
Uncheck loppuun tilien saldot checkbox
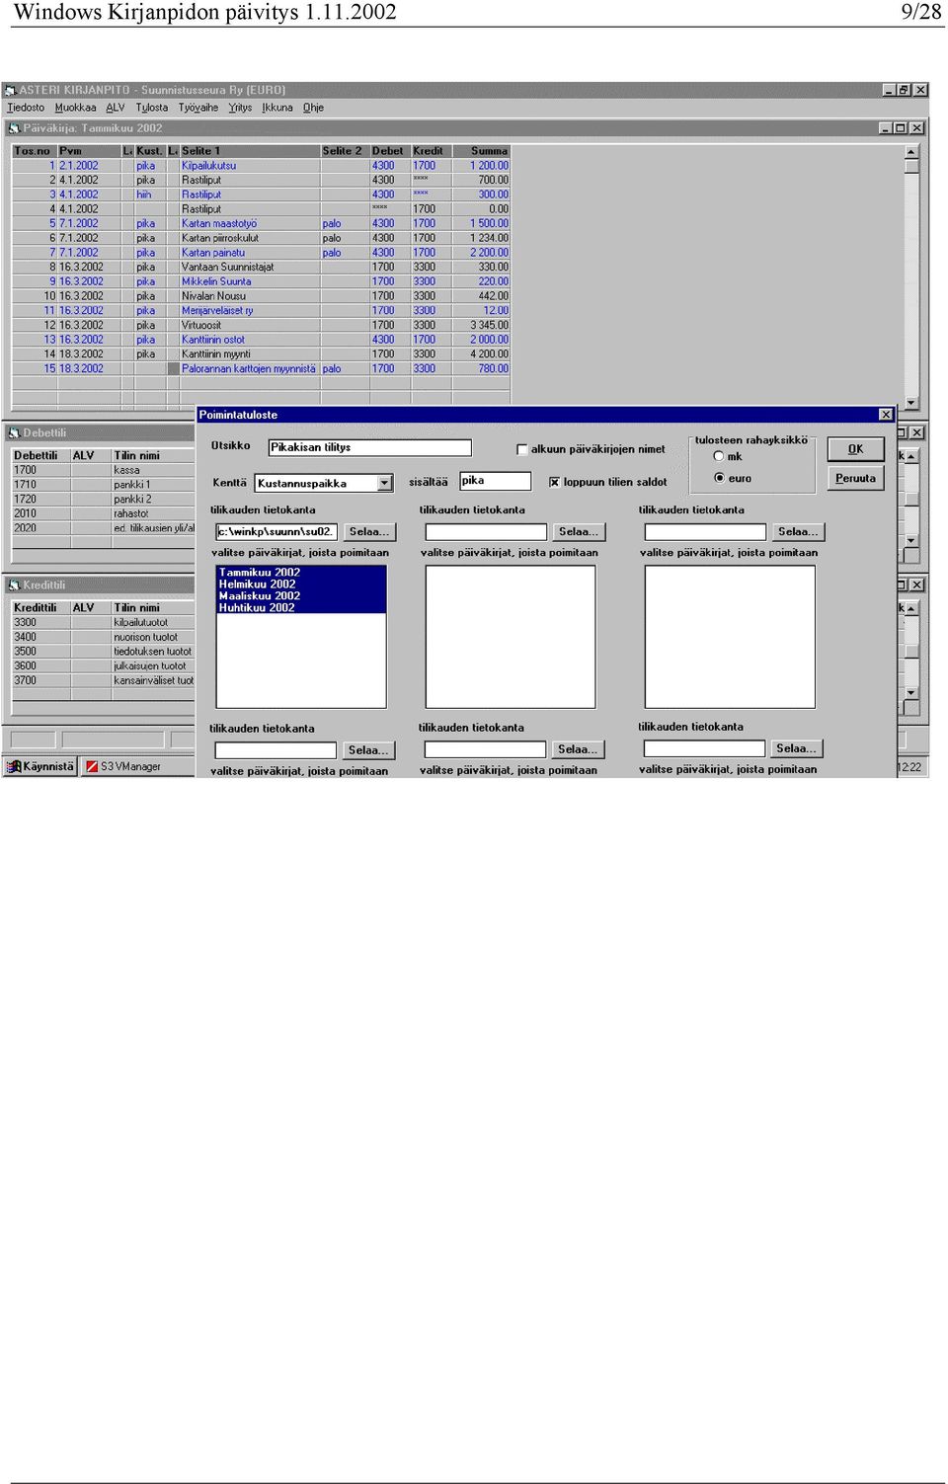[x=555, y=482]
